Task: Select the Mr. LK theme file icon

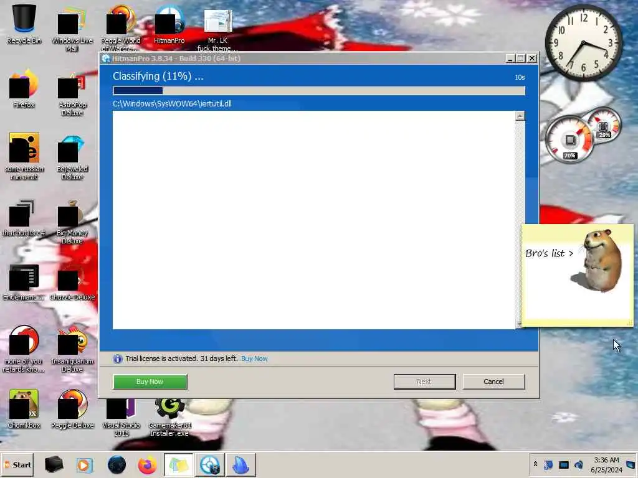Action: click(217, 29)
